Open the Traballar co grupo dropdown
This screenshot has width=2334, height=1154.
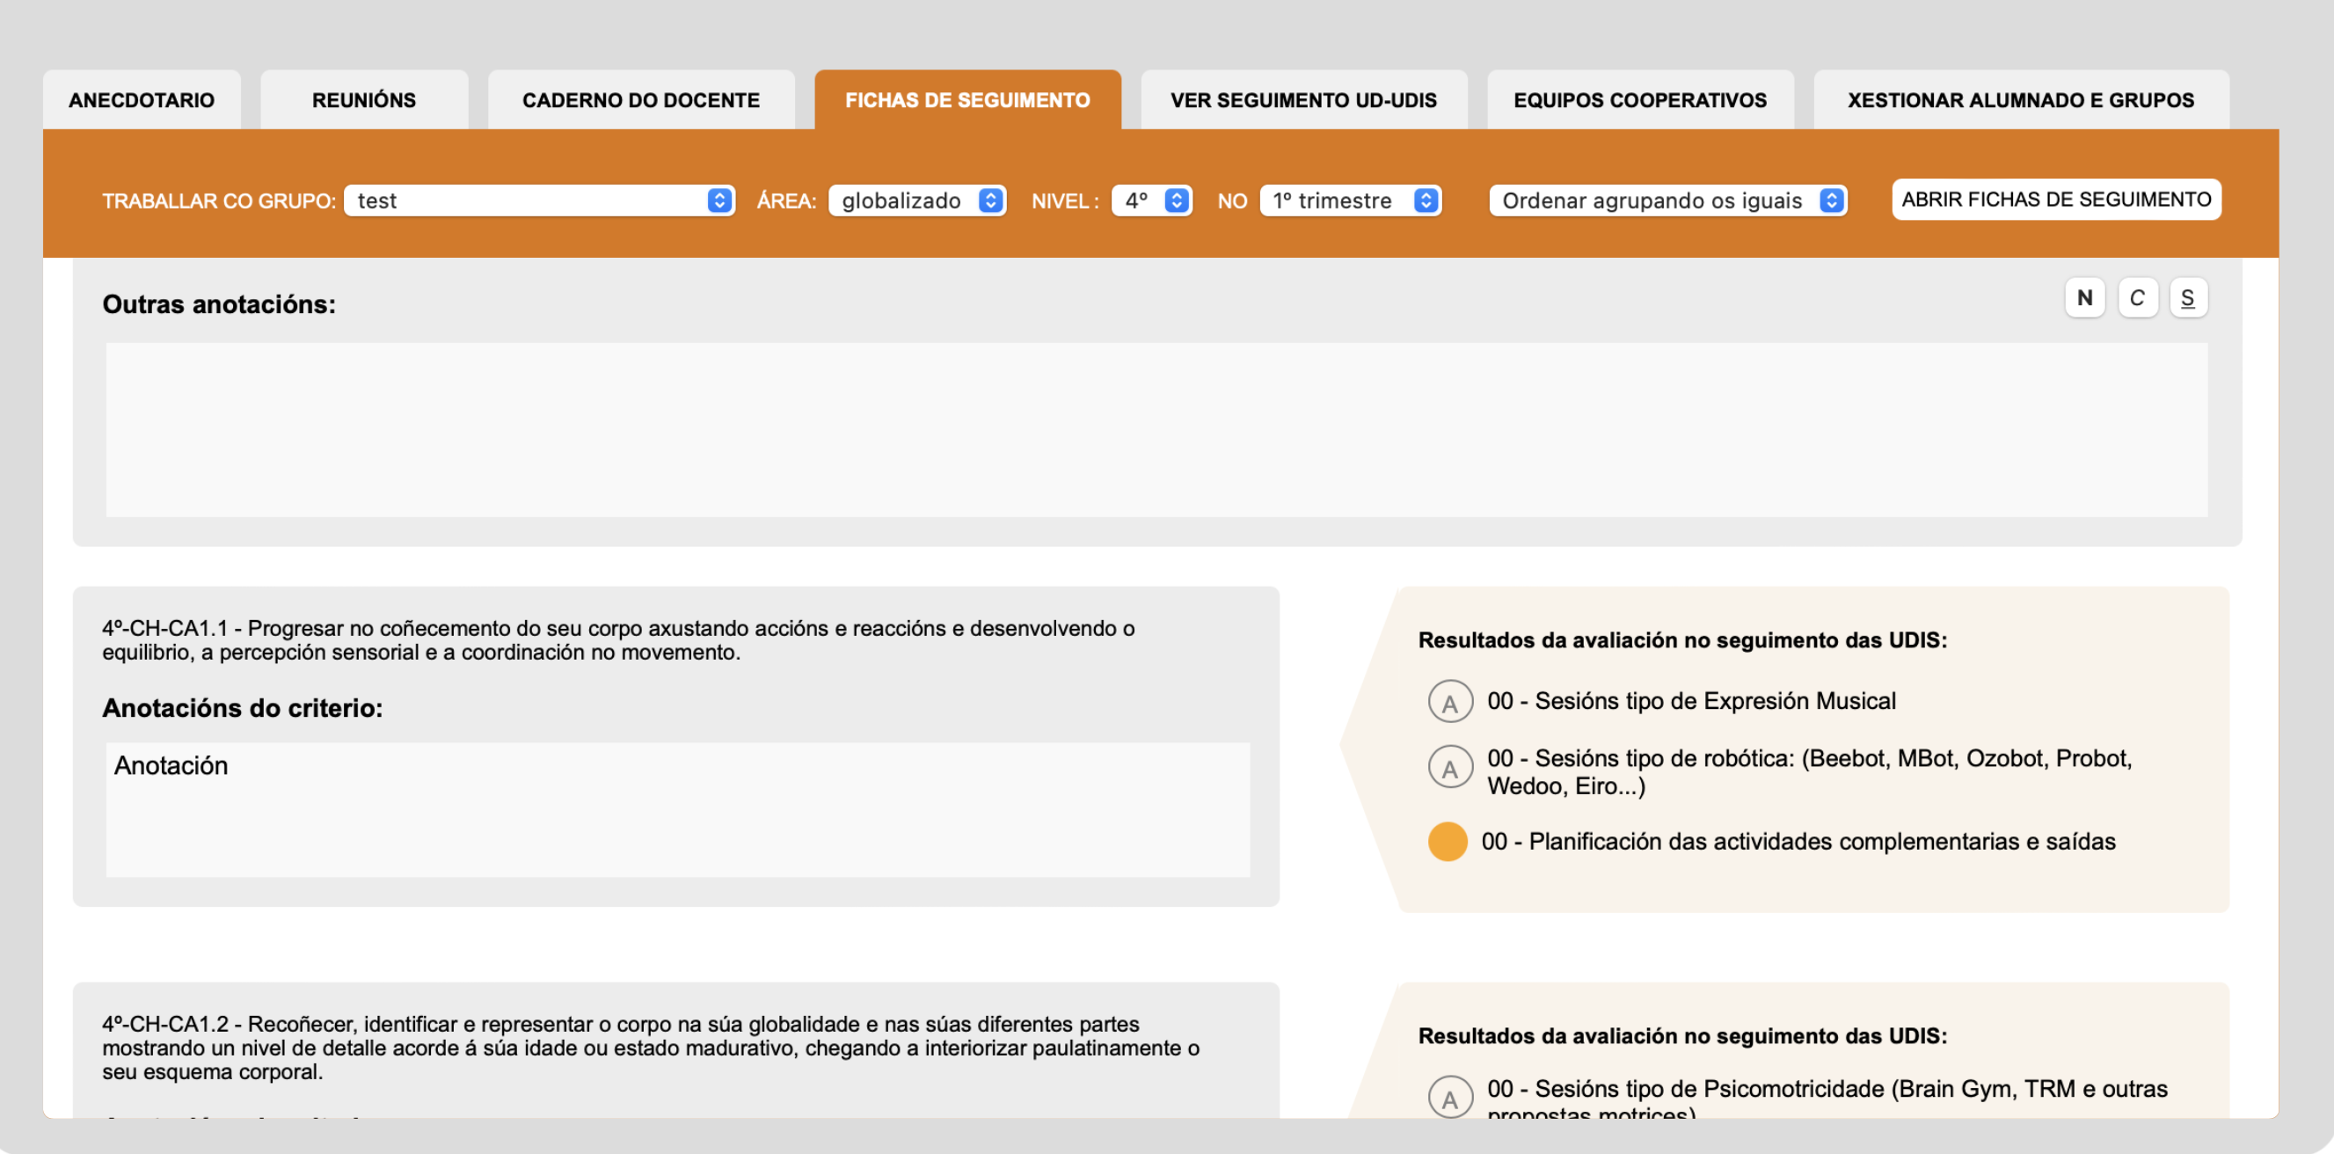(539, 201)
